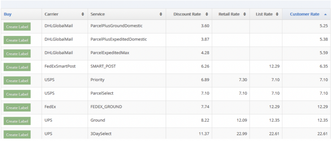Sort table by Carrier header text

point(52,14)
